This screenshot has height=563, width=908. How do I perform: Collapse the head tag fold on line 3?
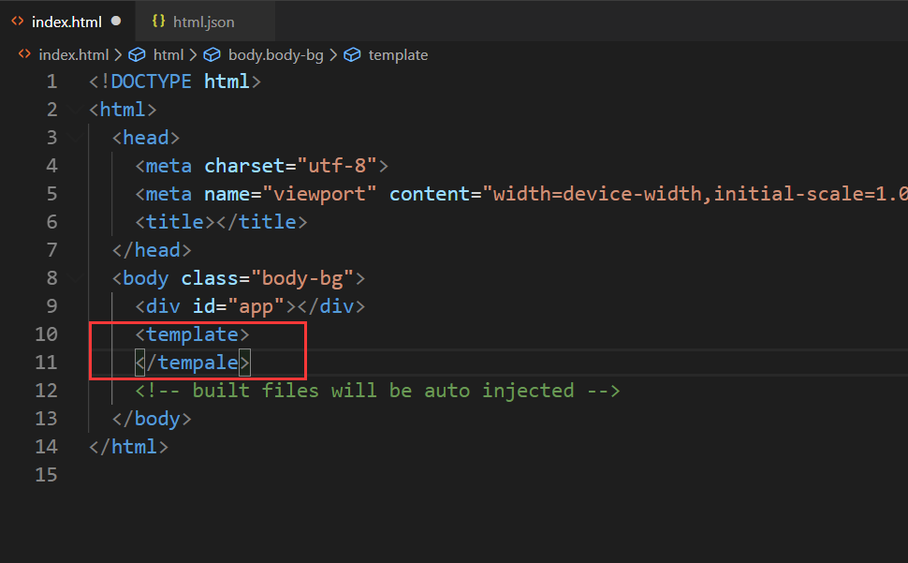(74, 138)
